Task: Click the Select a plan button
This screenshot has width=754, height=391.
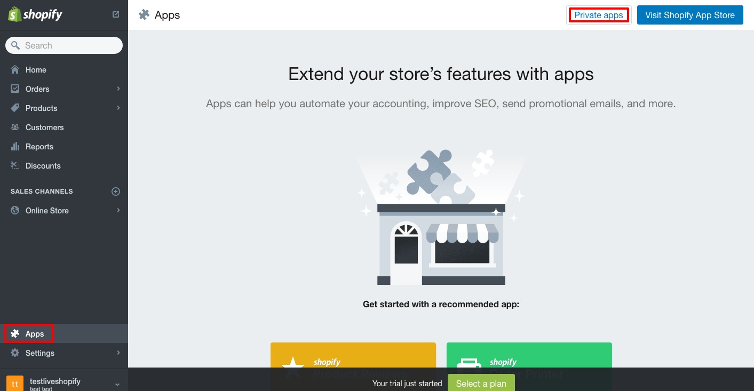Action: [x=481, y=384]
